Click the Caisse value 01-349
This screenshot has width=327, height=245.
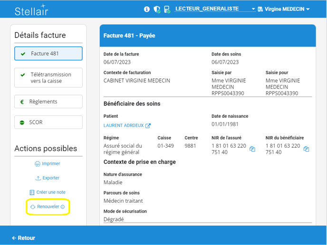point(165,146)
